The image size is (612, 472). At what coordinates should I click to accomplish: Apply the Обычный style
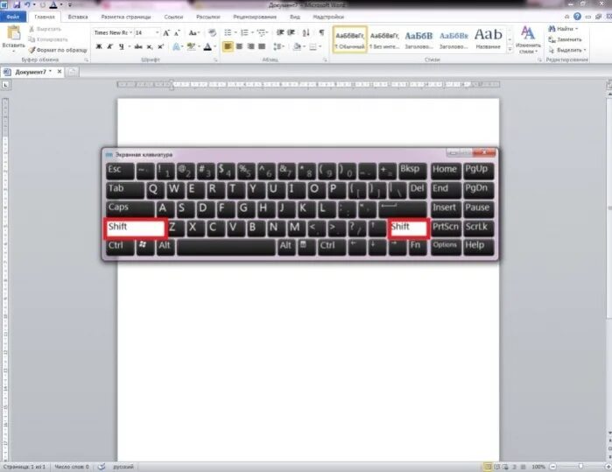[x=349, y=39]
